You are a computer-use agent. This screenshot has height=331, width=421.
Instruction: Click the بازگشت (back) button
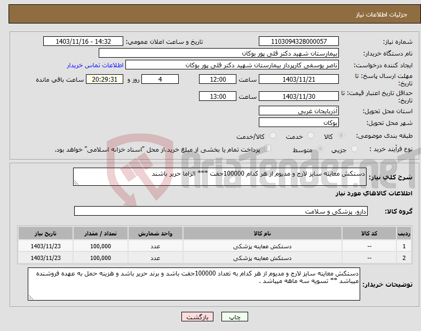[197, 317]
